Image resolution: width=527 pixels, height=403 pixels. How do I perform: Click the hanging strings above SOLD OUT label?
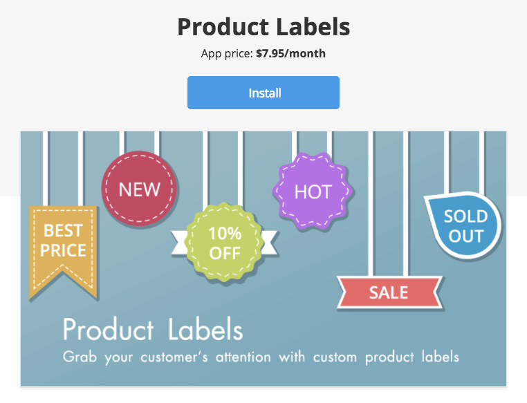coord(464,163)
